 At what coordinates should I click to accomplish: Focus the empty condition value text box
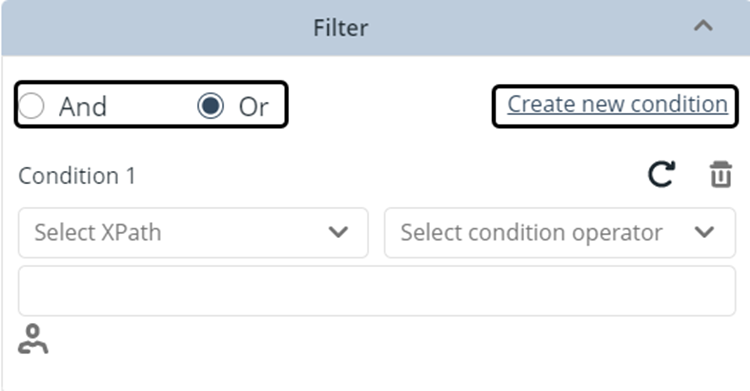tap(377, 291)
